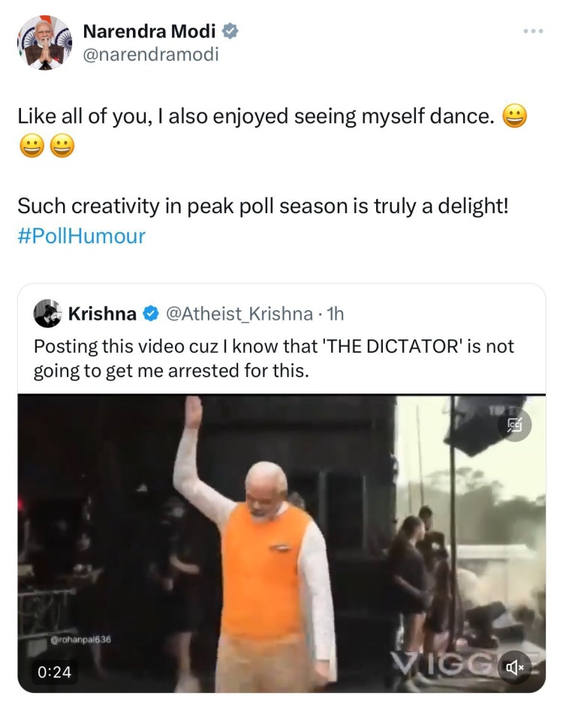Toggle the video sound mute icon
Image resolution: width=563 pixels, height=702 pixels.
[x=516, y=666]
